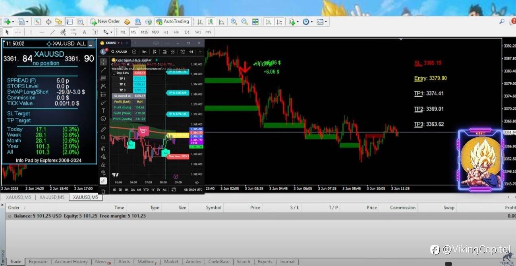Switch chart to candlesticks view
Viewport: 516px width, 266px height.
point(210,22)
